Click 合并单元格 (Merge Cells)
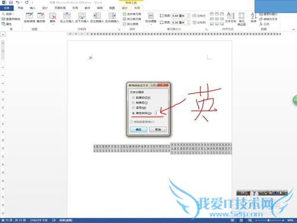The height and width of the screenshot is (223, 297). [132, 14]
